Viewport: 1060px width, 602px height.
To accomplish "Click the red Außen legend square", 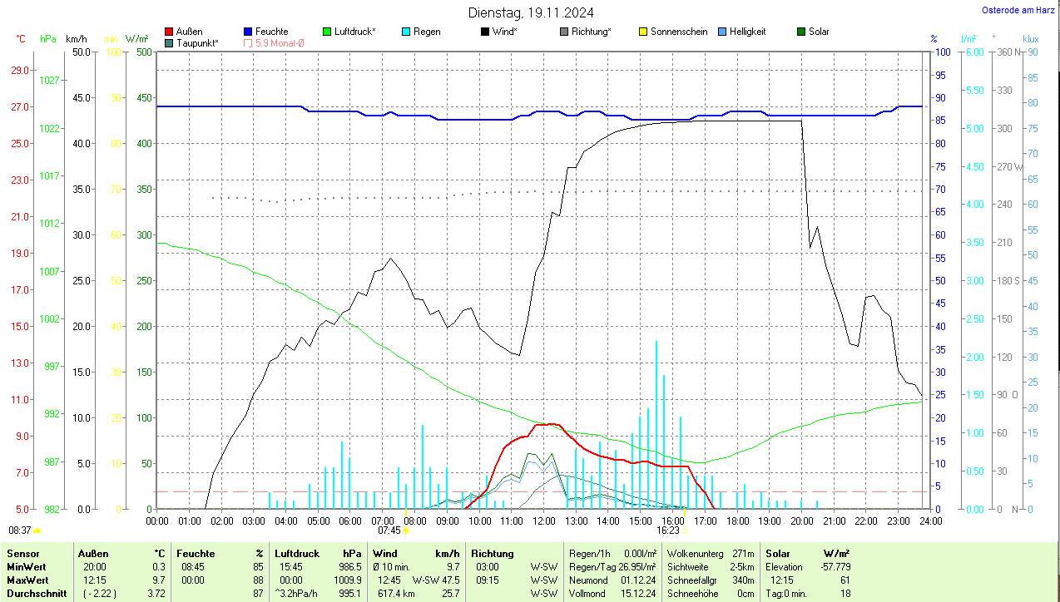I will [x=170, y=32].
